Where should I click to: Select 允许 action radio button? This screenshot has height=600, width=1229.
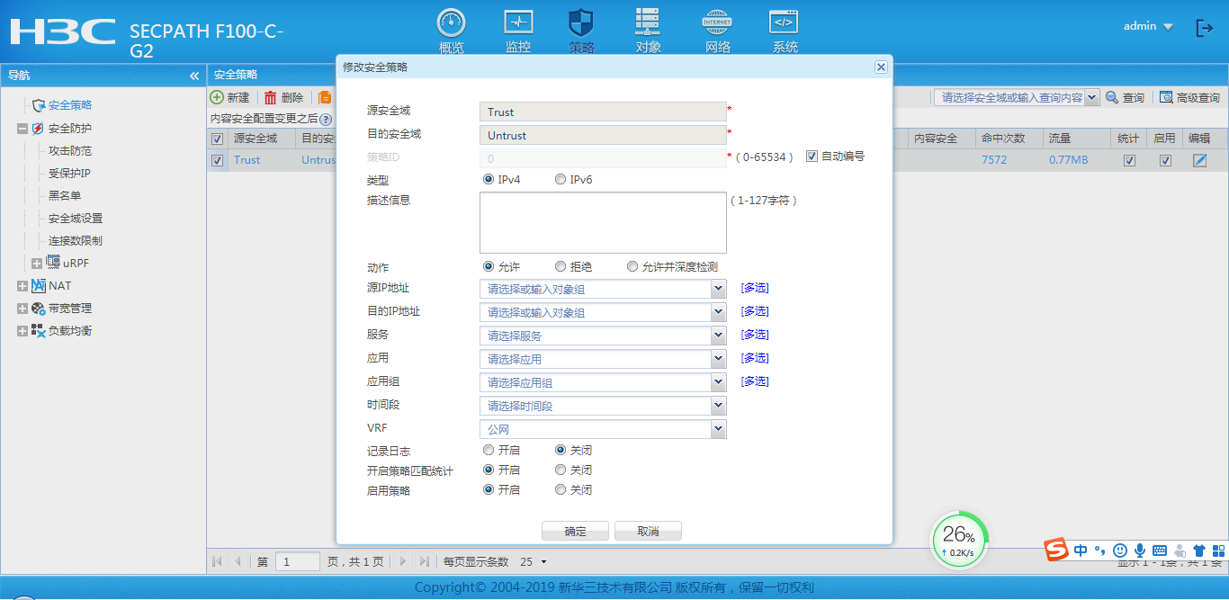coord(489,266)
